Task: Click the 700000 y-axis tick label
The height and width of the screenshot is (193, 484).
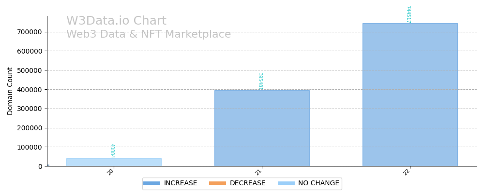Action: (30, 32)
